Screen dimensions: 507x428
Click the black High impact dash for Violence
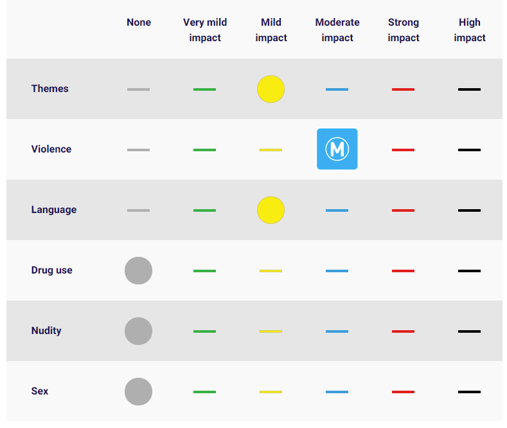469,150
